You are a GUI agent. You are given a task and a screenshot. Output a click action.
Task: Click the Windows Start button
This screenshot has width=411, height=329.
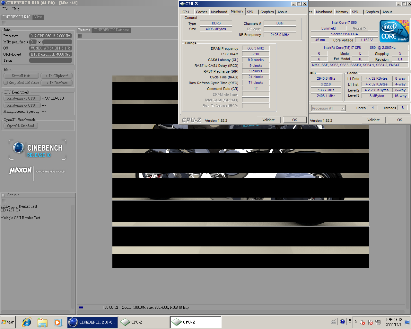(8, 322)
